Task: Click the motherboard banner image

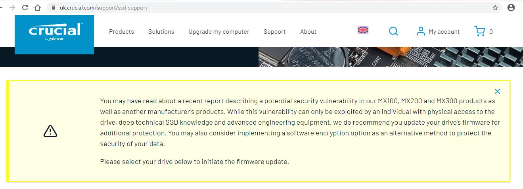Action: tap(391, 57)
